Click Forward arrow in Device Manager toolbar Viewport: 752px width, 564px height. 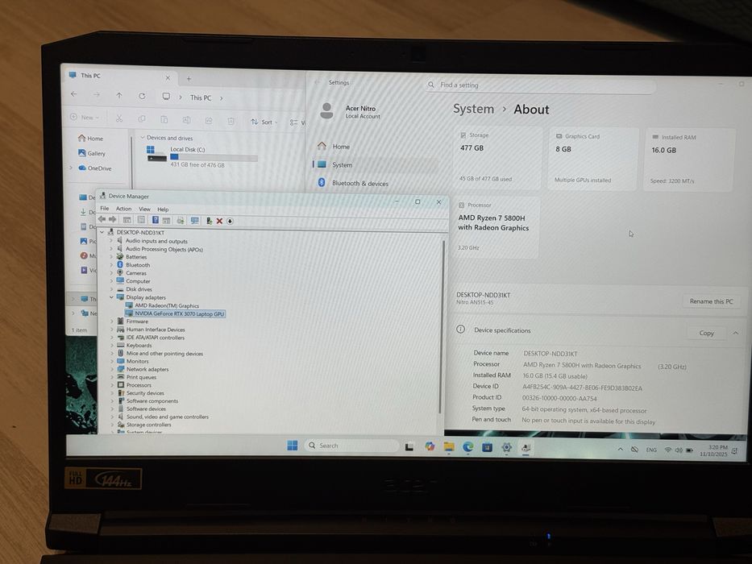112,220
